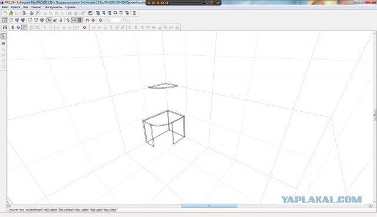The width and height of the screenshot is (377, 217).
Task: Click the left arrow of horizontal scrollbar
Action: point(9,206)
